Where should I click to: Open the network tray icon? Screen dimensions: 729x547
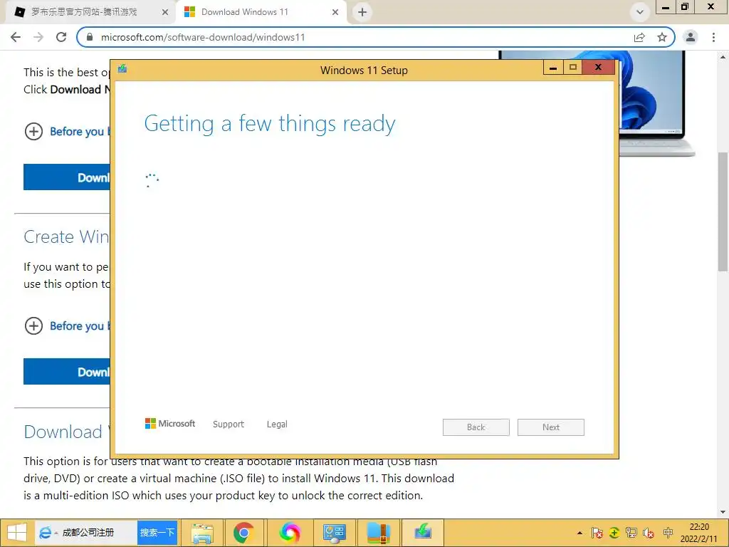click(631, 533)
